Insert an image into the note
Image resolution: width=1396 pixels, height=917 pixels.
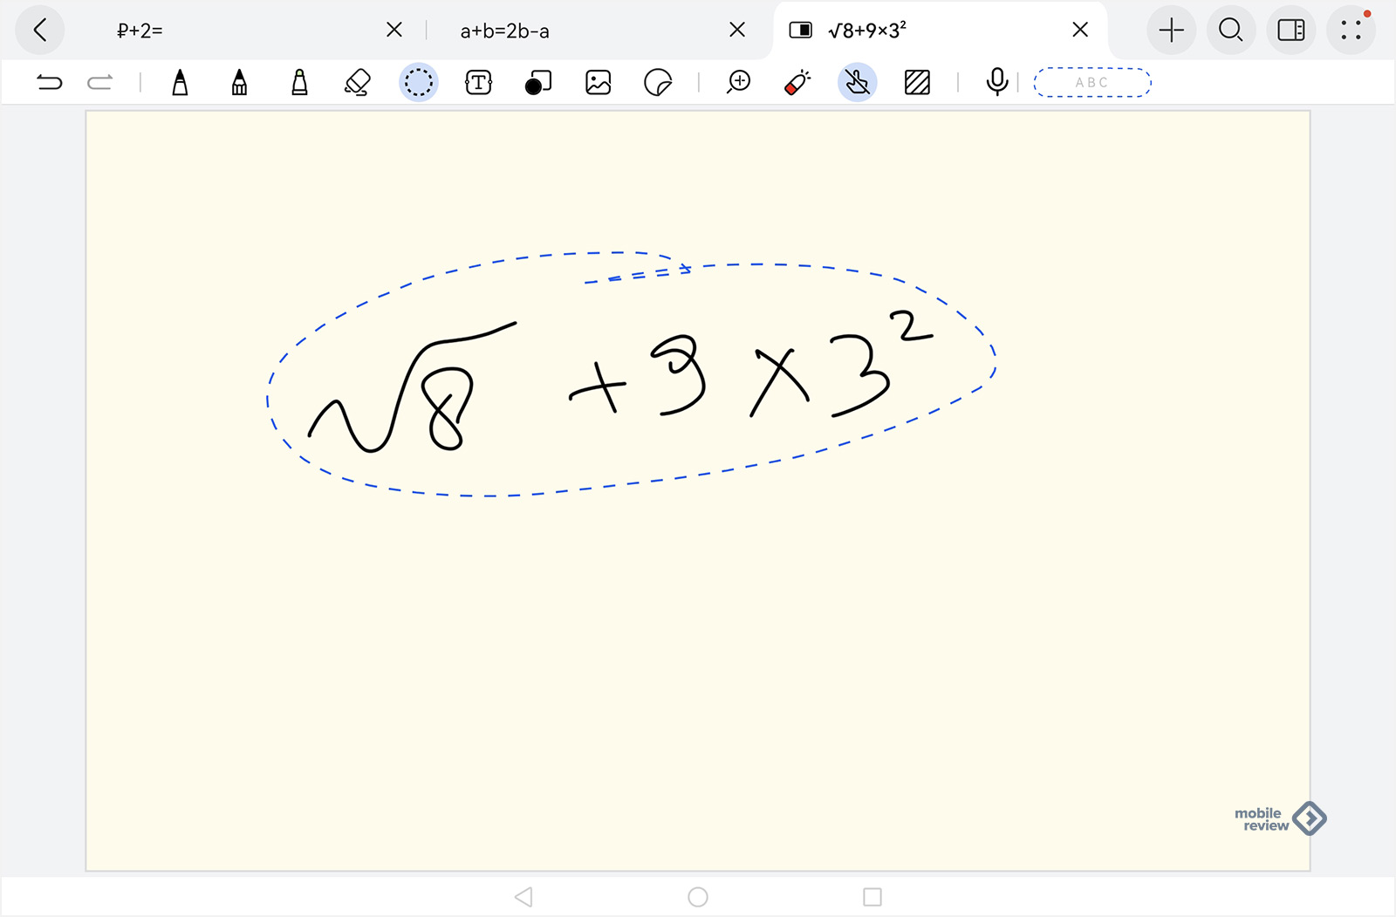(x=598, y=83)
